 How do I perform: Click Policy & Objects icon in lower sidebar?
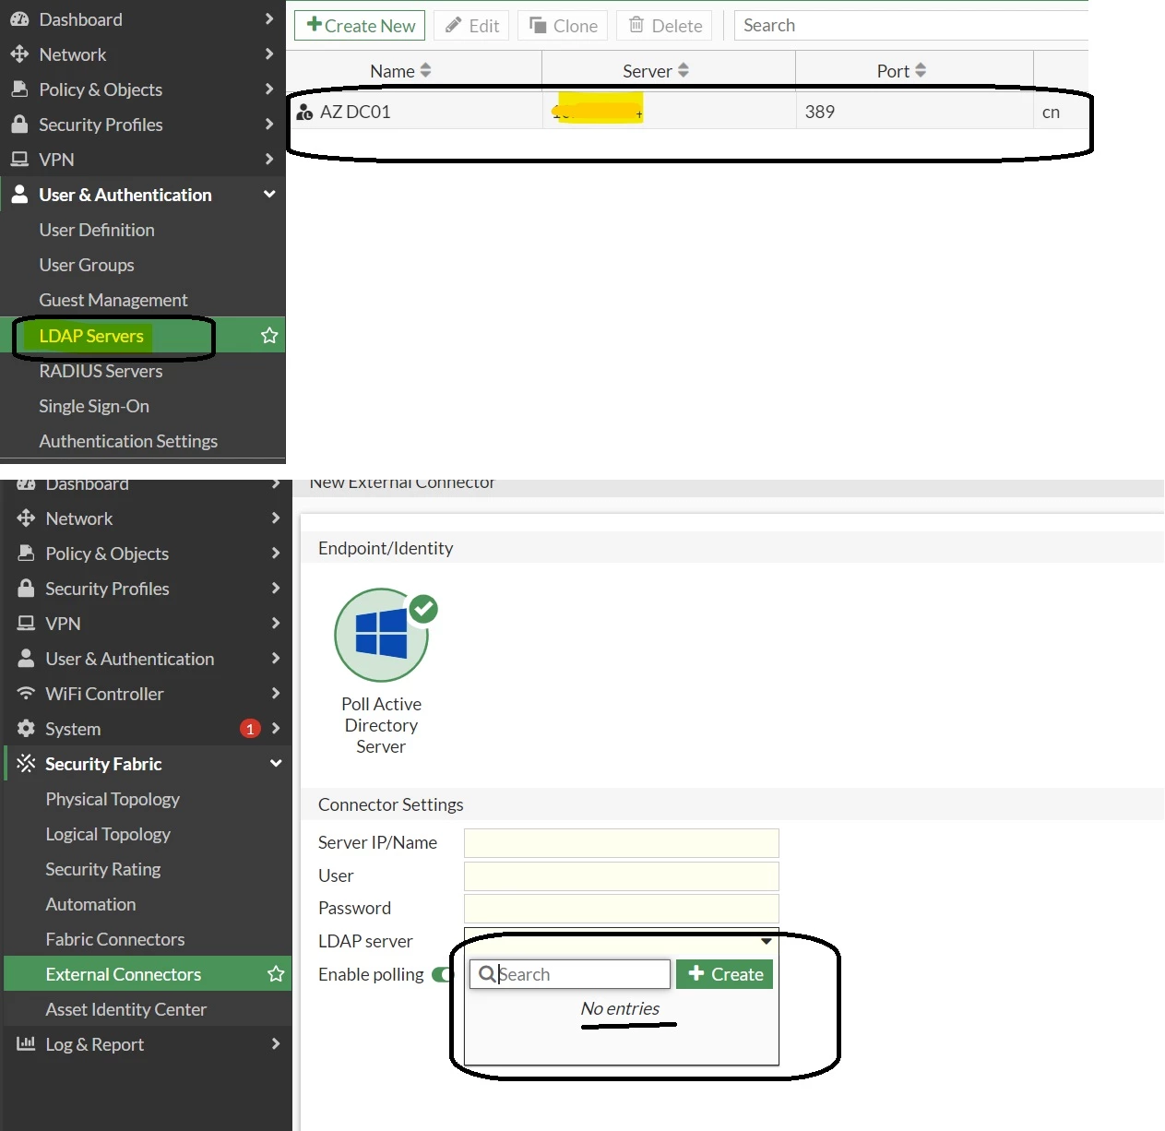(26, 554)
